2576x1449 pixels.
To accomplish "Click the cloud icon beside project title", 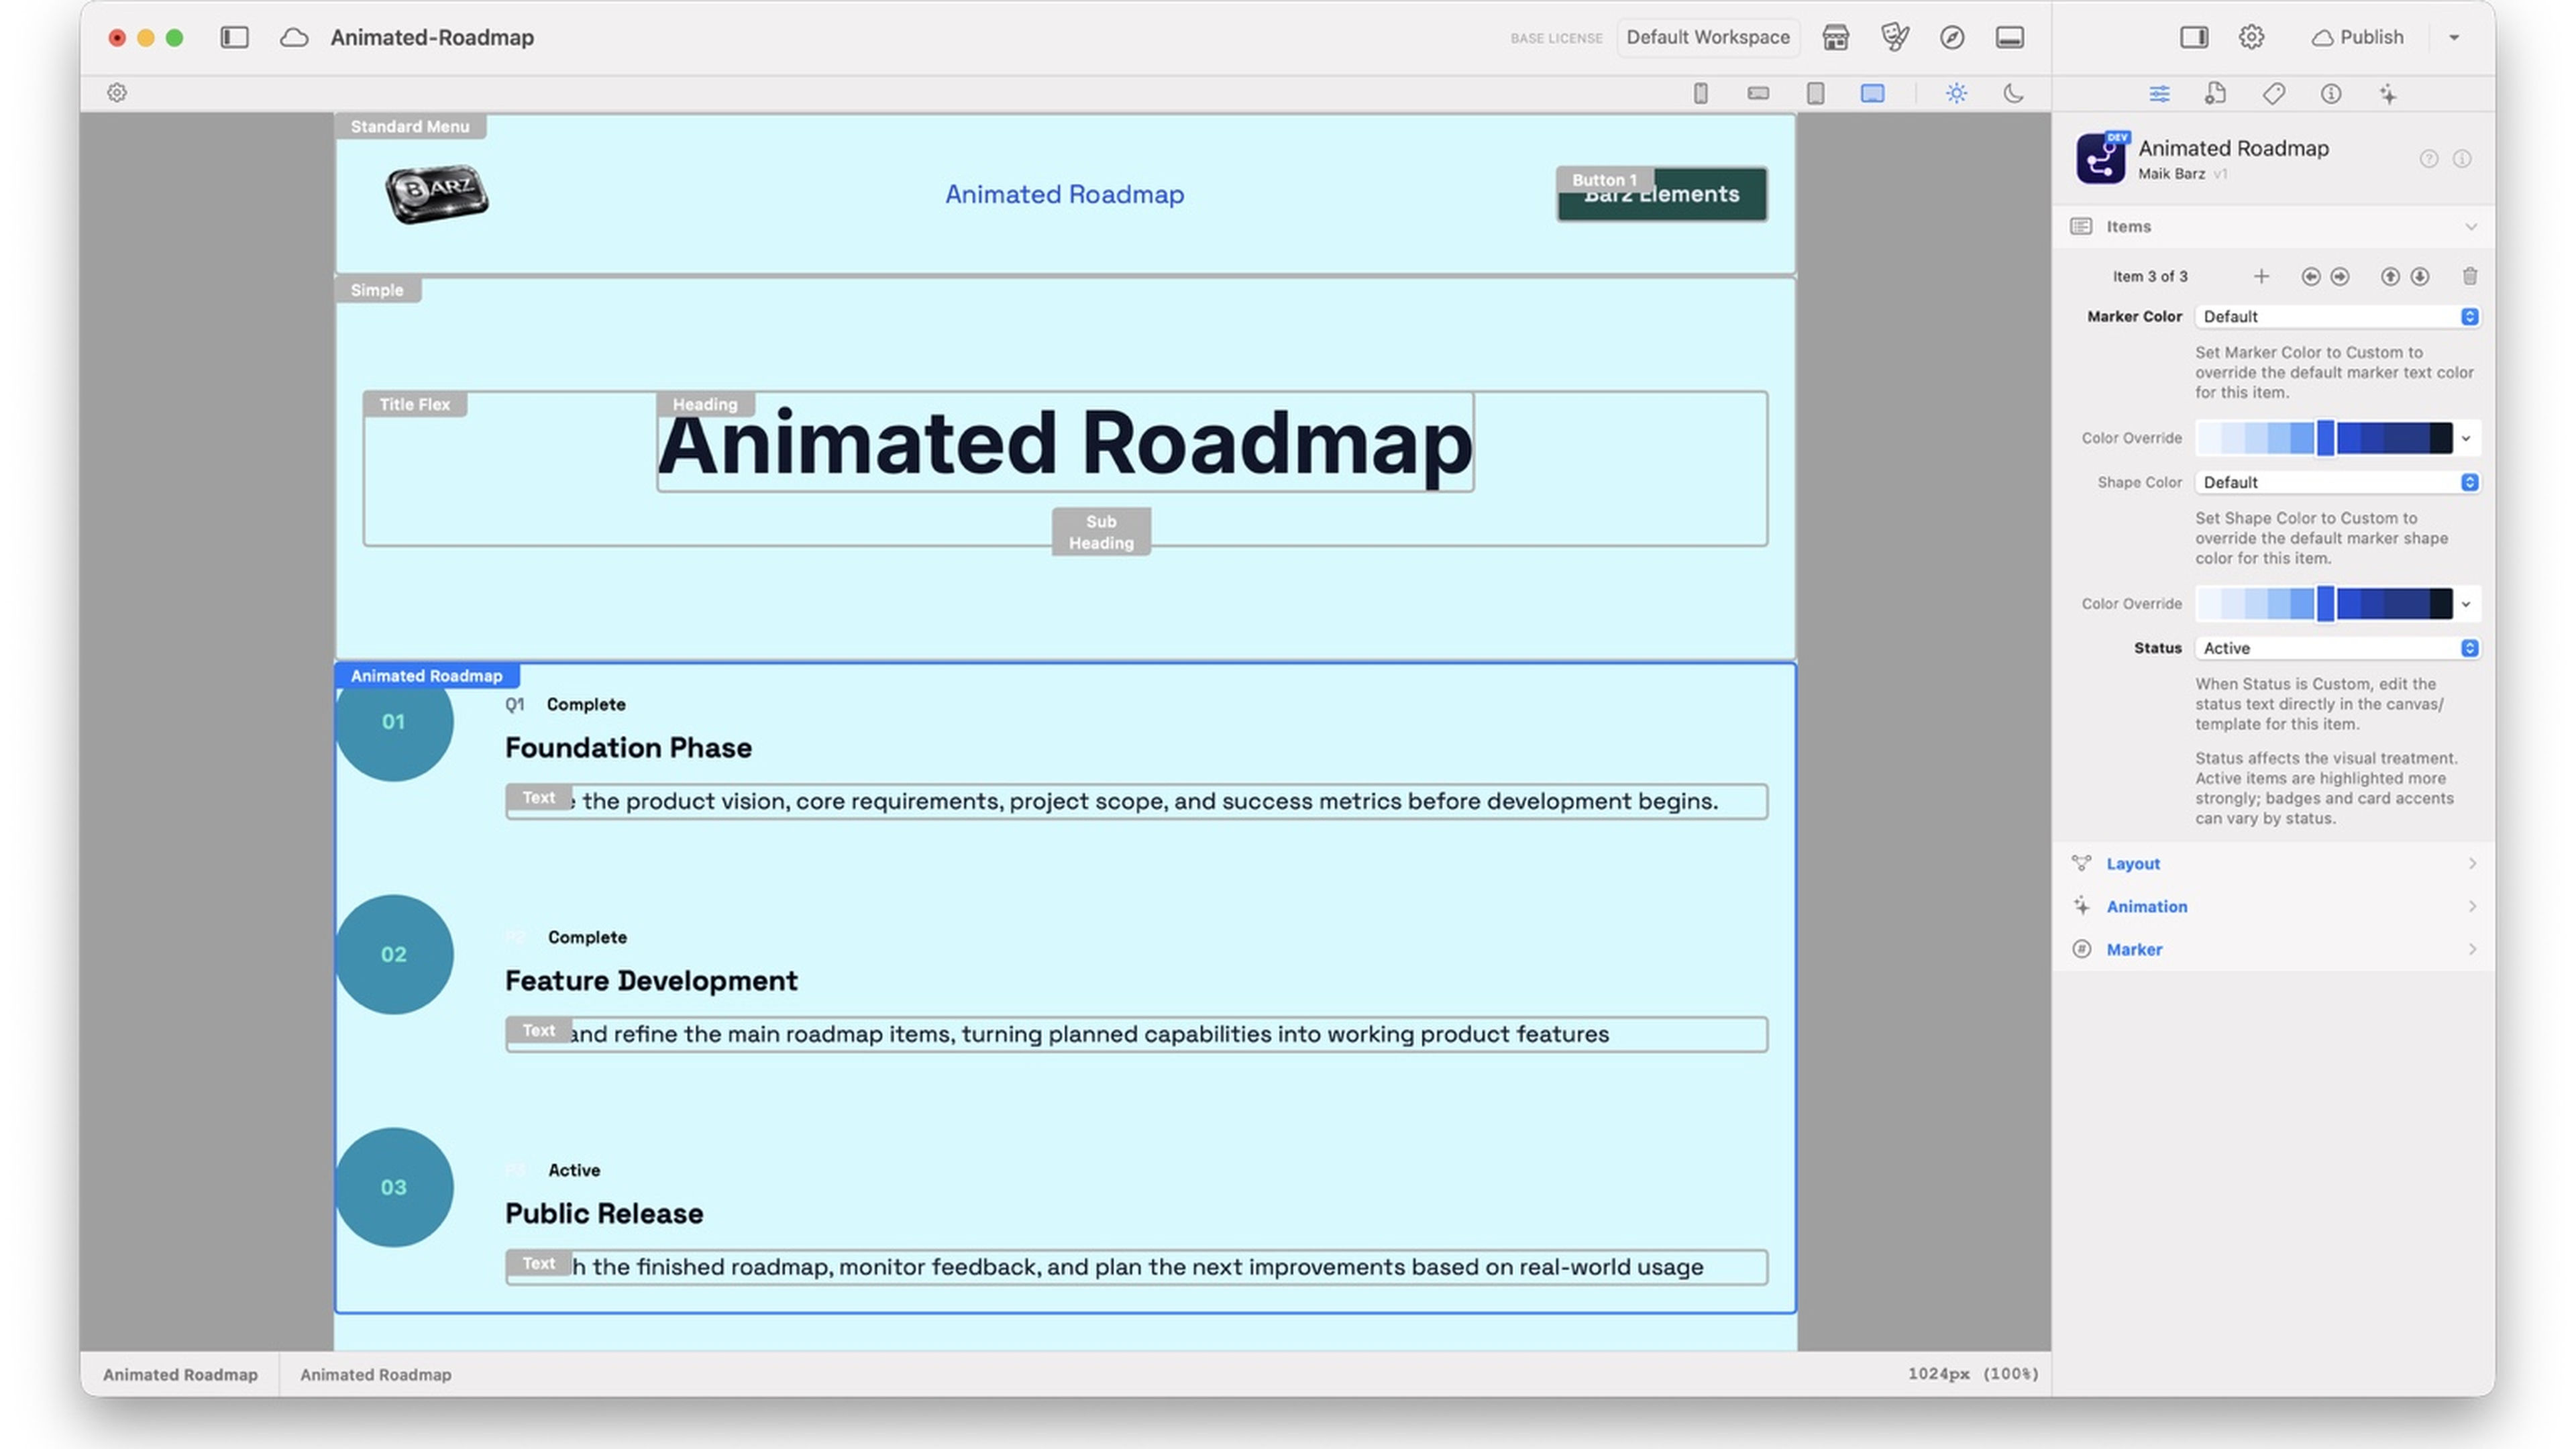I will 294,37.
